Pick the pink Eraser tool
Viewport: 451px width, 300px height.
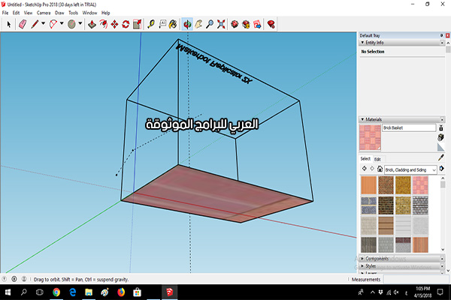coord(23,25)
